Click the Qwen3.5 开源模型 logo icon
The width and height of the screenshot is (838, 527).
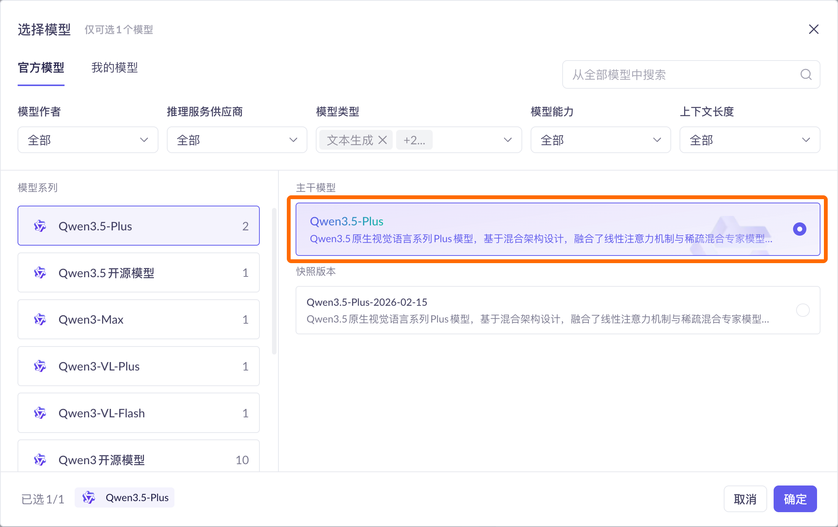tap(40, 273)
